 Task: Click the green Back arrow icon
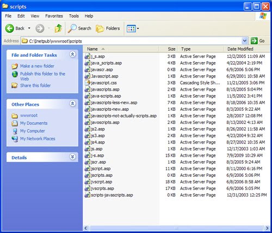click(x=9, y=28)
